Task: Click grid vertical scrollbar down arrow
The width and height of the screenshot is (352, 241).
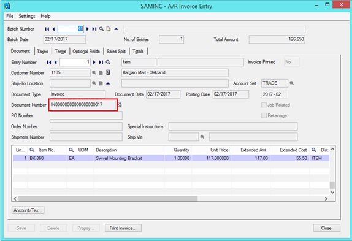Action: [x=332, y=193]
